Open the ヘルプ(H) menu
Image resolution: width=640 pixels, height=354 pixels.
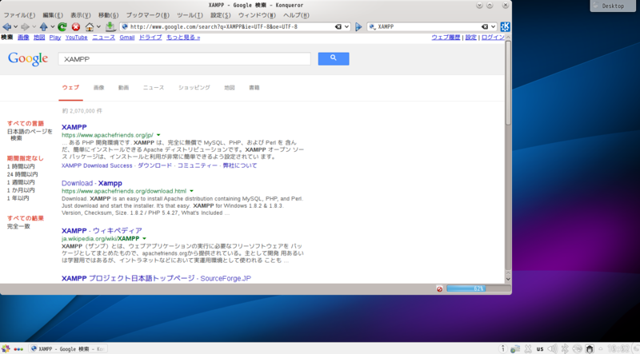[x=296, y=15]
